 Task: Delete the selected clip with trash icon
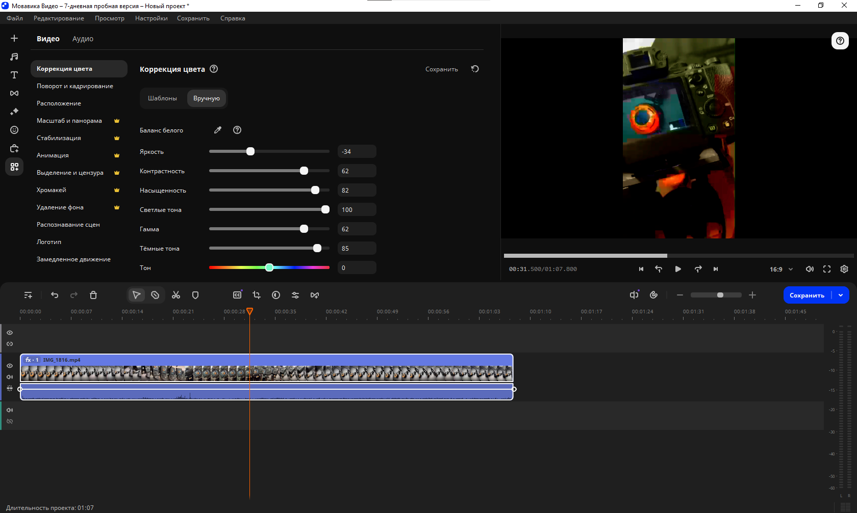(93, 295)
